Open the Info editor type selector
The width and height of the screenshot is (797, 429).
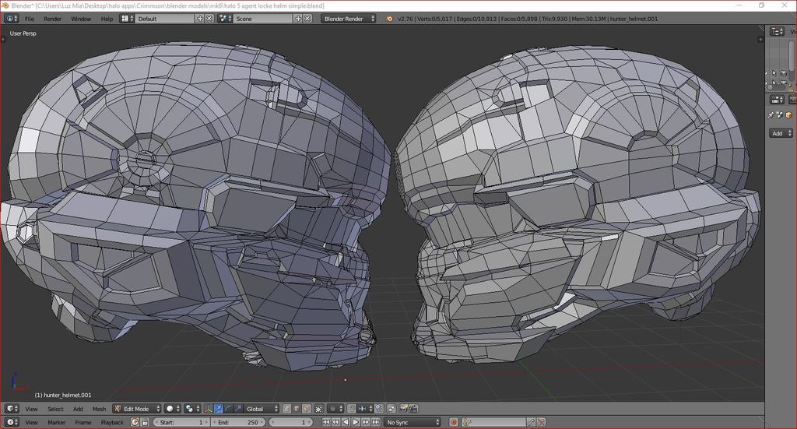click(x=12, y=19)
